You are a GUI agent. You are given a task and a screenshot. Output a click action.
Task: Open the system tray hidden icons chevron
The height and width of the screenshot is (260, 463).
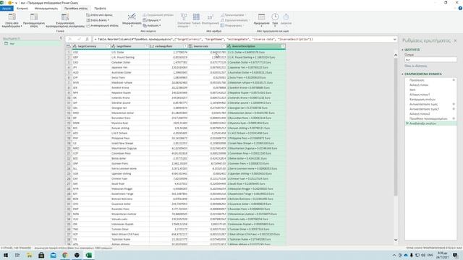point(394,255)
